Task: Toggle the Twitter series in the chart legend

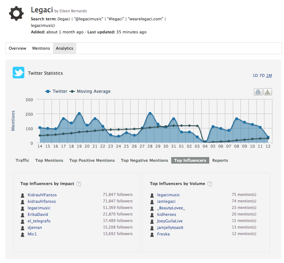Action: (x=56, y=91)
